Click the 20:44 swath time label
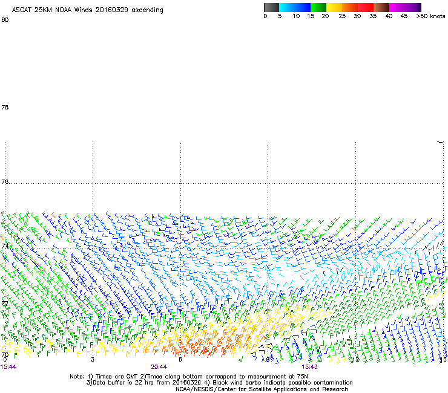 pos(159,367)
